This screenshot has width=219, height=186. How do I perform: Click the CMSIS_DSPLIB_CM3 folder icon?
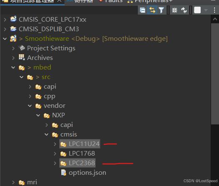(13, 29)
